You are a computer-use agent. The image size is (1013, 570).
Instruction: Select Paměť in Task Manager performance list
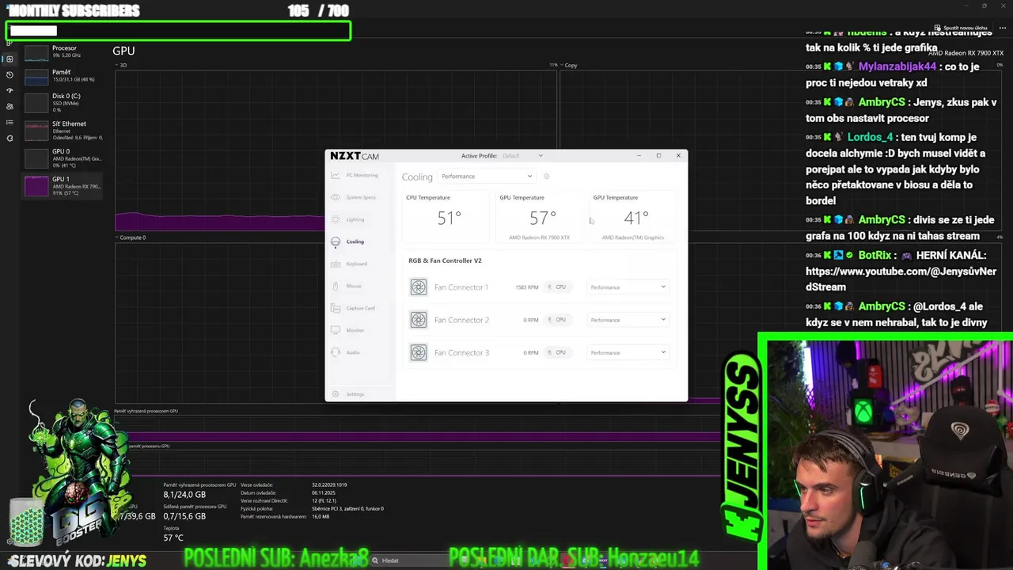(x=63, y=76)
